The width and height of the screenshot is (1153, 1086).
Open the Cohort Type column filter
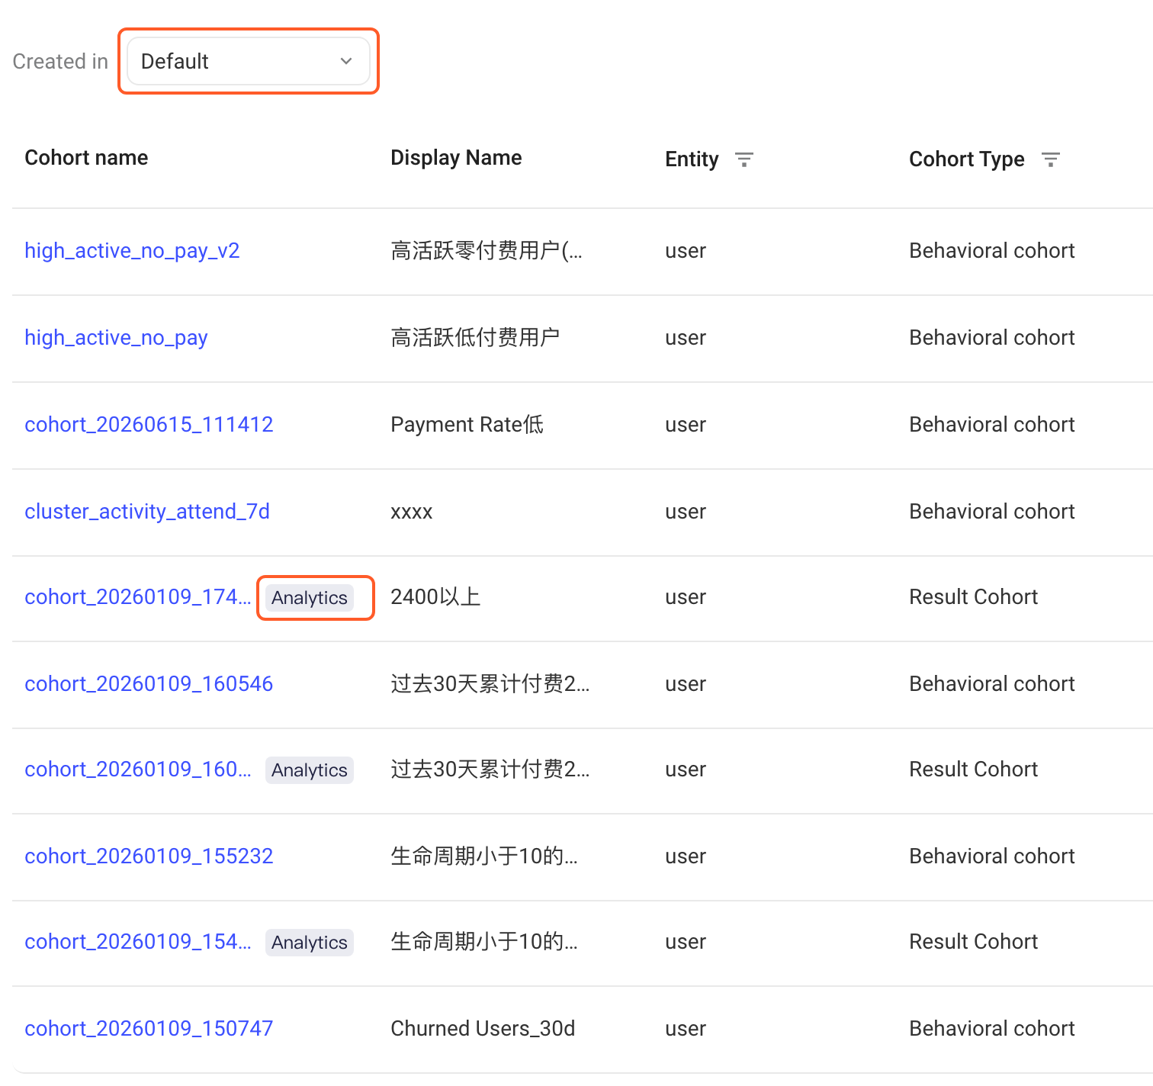click(x=1051, y=159)
